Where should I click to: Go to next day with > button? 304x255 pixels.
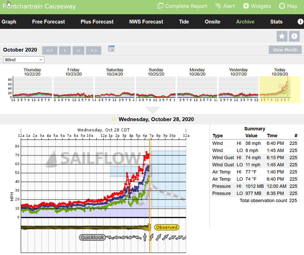78,50
